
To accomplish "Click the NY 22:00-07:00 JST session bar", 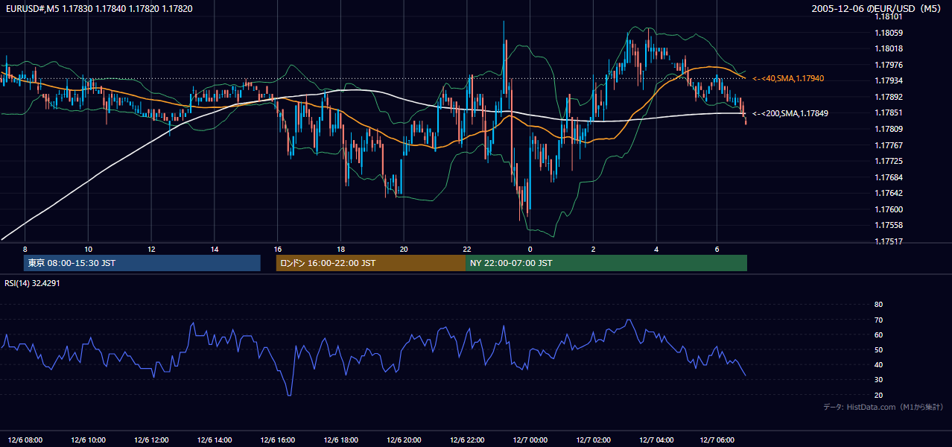I will 606,263.
